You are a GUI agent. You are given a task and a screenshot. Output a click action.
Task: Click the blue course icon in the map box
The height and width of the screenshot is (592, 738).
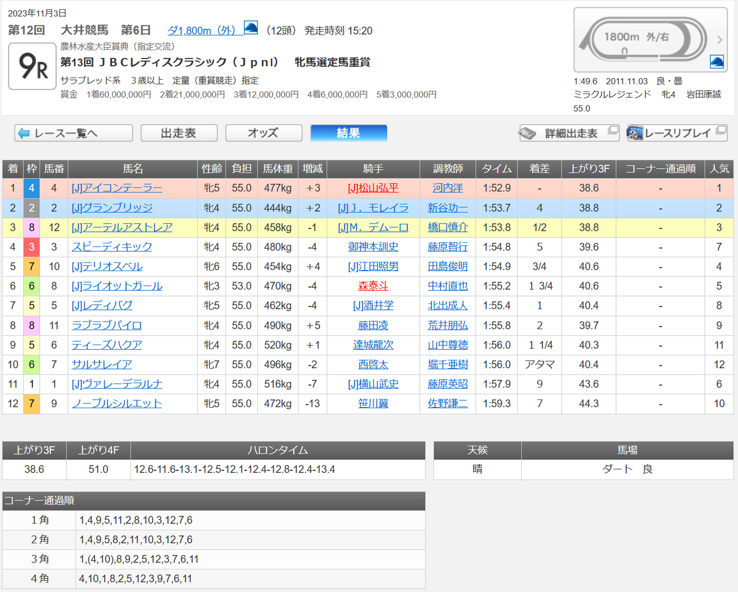[x=717, y=62]
